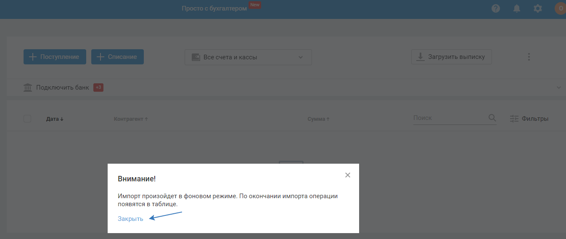Open settings gear icon
The height and width of the screenshot is (239, 566).
tap(538, 8)
